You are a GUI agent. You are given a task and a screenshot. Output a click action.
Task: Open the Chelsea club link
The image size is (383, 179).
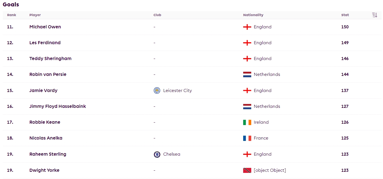[x=172, y=154]
